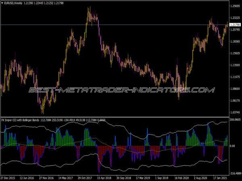Click the best-metatrader-indicators.com watermark

[120, 90]
